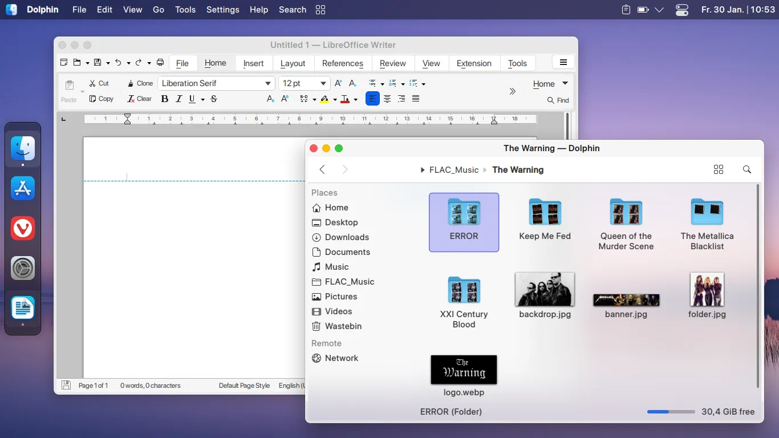
Task: Open the backdrop.jpg thumbnail
Action: (545, 289)
